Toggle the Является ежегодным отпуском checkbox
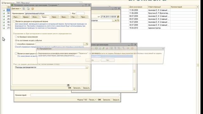This screenshot has width=203, height=114. point(16,54)
